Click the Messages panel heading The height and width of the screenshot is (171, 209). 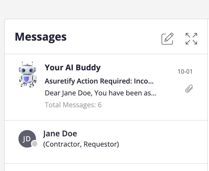tap(41, 37)
